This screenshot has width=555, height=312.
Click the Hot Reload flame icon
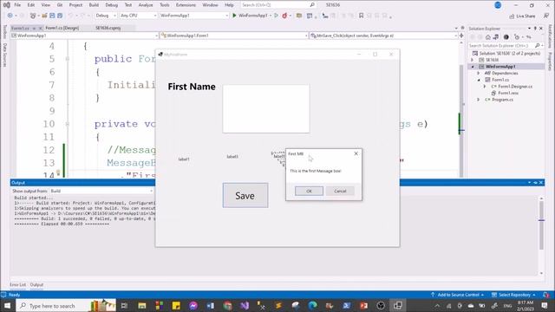284,16
